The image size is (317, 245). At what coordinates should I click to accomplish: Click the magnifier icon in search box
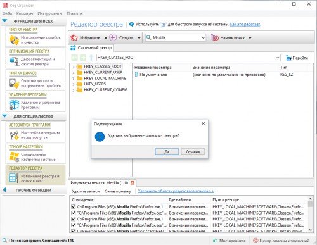point(149,37)
